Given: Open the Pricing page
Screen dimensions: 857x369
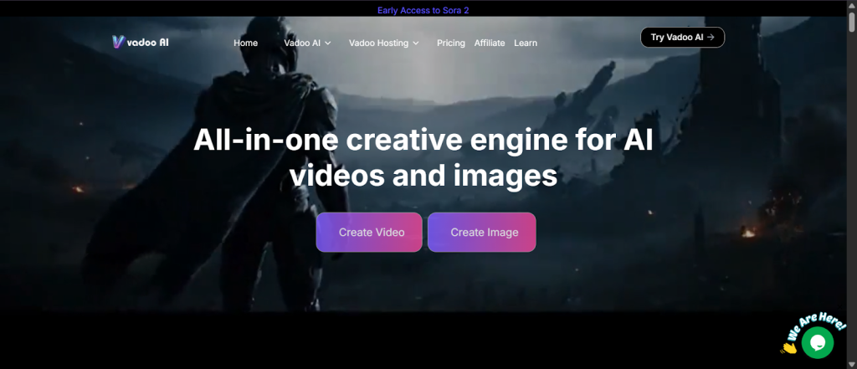Looking at the screenshot, I should pos(450,43).
